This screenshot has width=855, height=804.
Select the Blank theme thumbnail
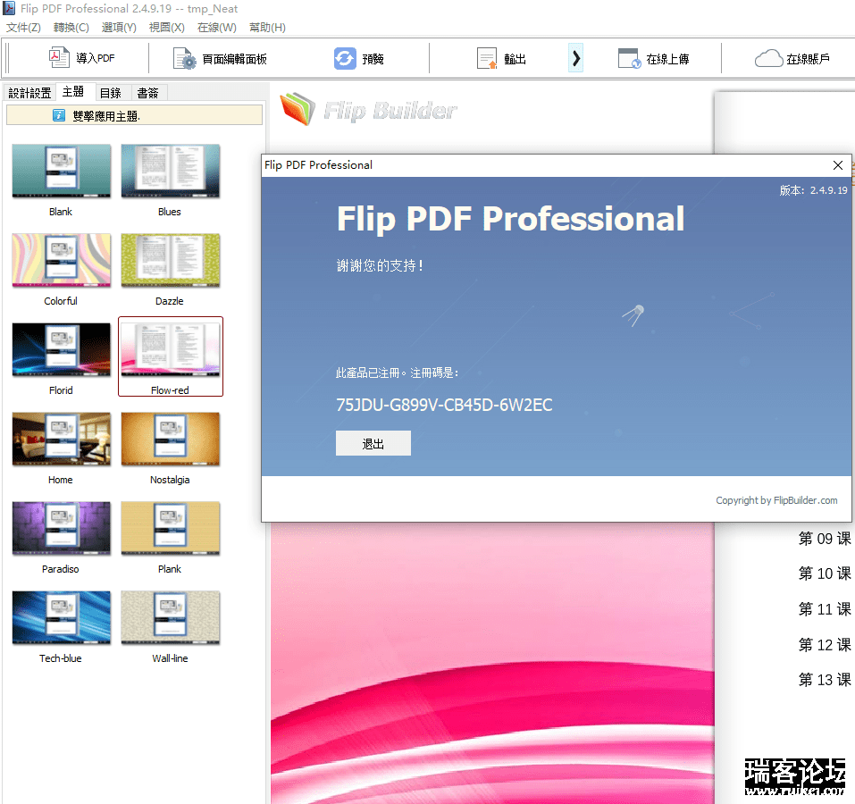pos(61,171)
